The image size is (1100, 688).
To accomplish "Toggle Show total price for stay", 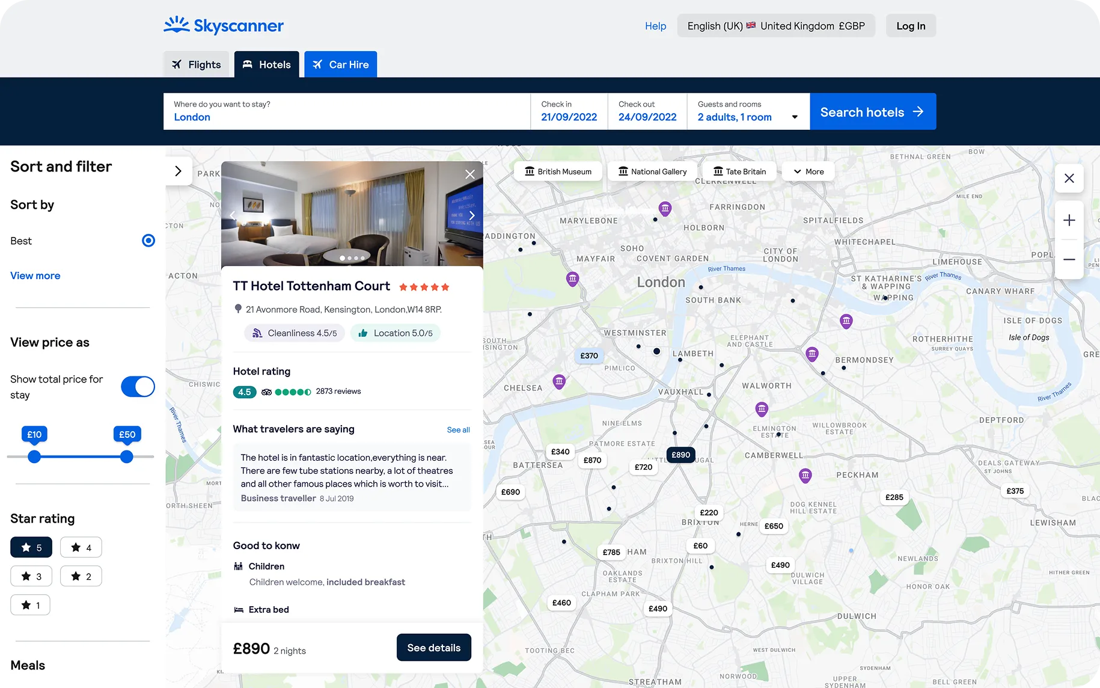I will (138, 387).
